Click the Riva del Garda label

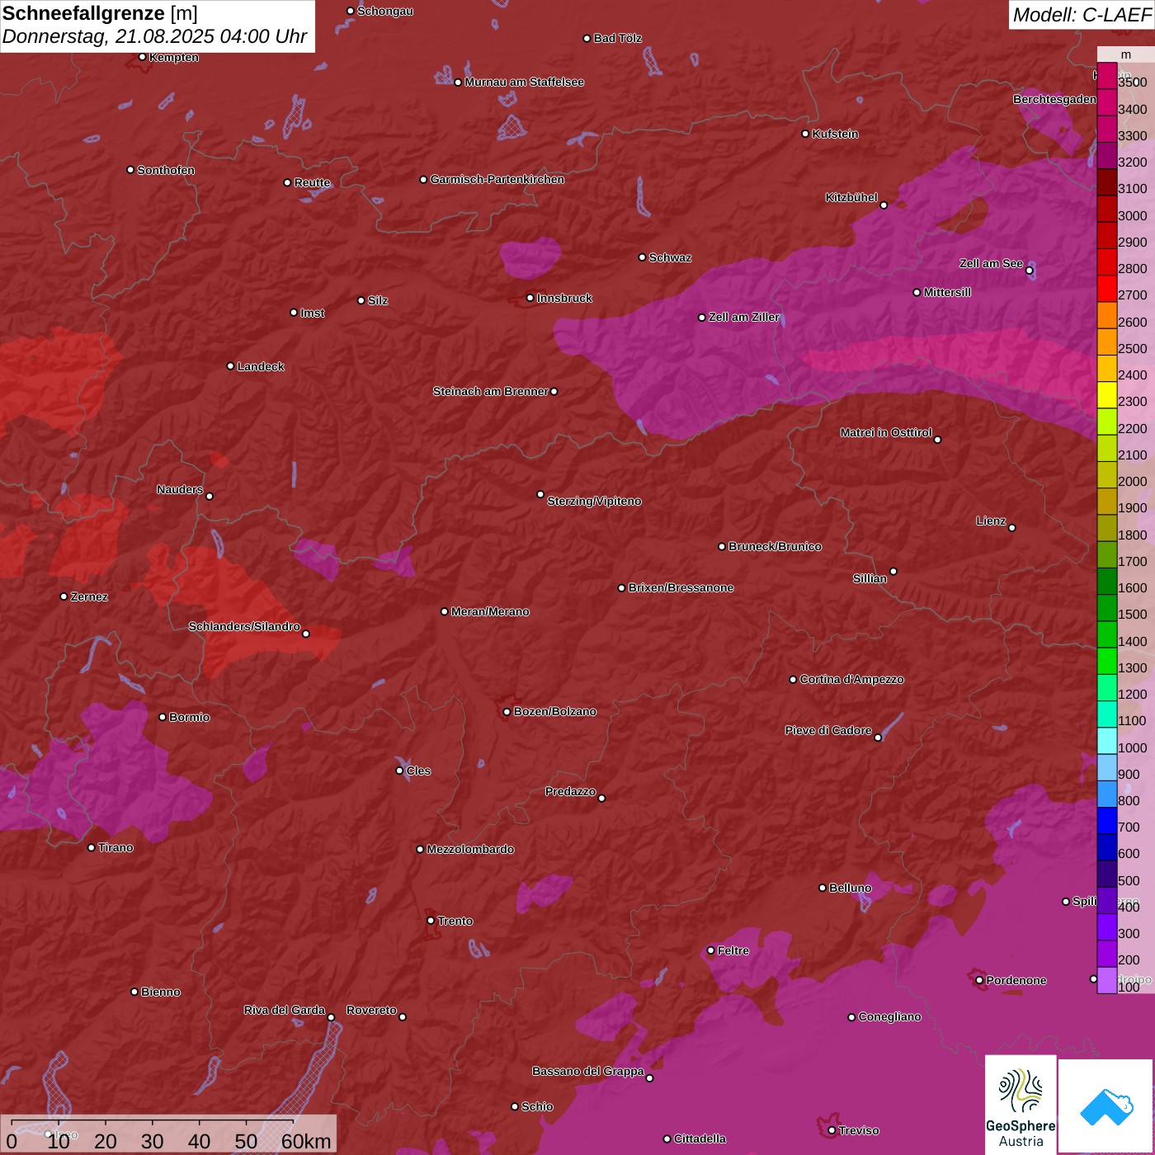point(284,1010)
